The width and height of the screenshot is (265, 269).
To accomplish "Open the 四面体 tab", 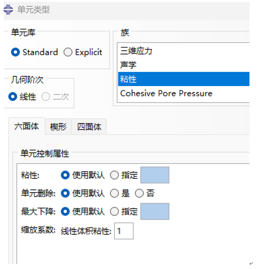I will pos(89,127).
